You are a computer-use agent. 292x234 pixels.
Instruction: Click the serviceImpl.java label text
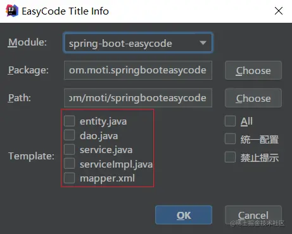(116, 164)
